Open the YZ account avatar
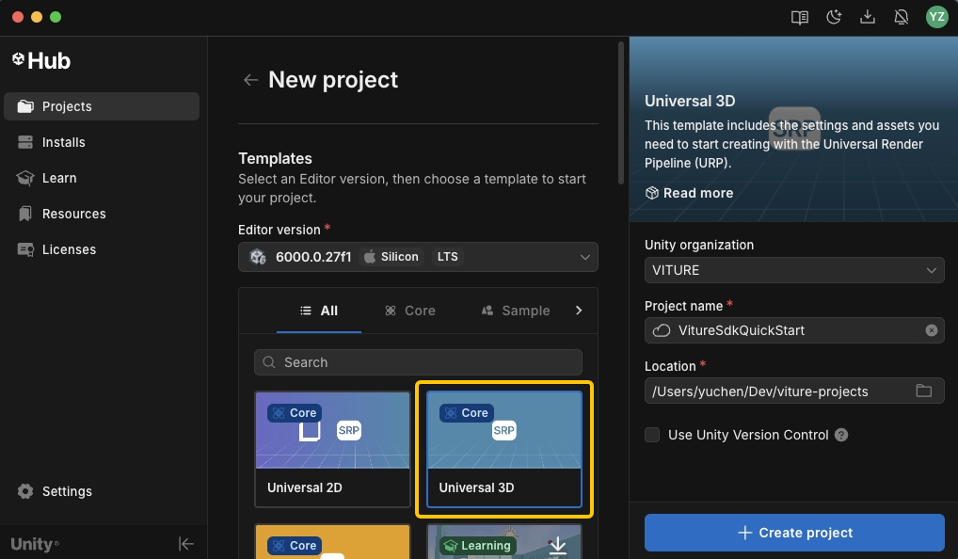Screen dimensions: 958x559 click(935, 17)
